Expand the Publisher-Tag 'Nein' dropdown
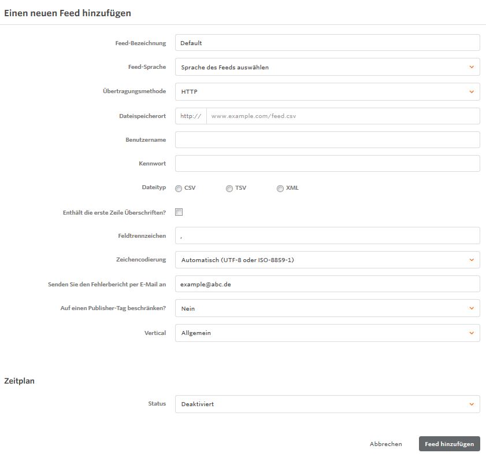This screenshot has height=464, width=486. [328, 308]
